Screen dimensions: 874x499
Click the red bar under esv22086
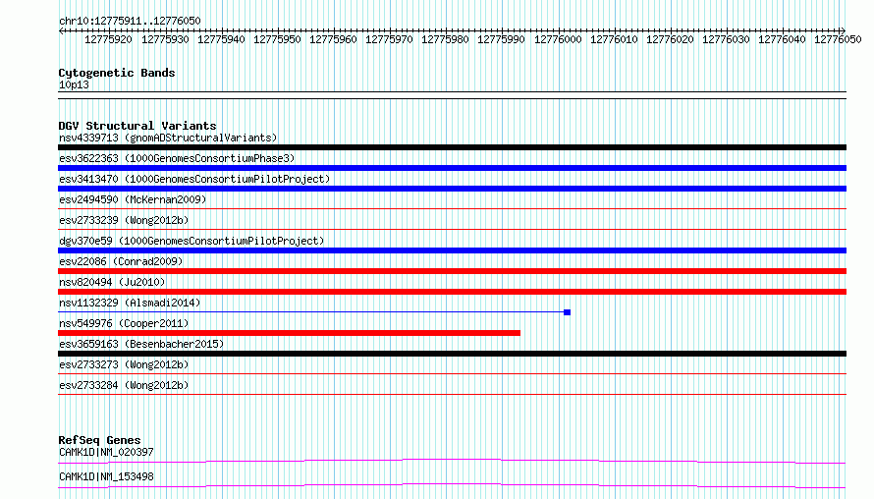point(452,271)
